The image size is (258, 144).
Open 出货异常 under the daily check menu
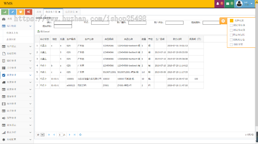click(11, 39)
